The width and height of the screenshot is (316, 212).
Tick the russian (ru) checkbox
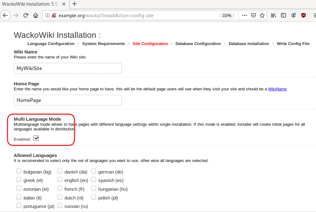click(x=60, y=206)
